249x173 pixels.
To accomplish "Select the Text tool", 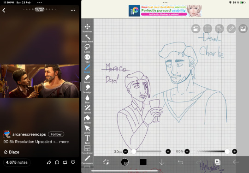I will point(87,139).
